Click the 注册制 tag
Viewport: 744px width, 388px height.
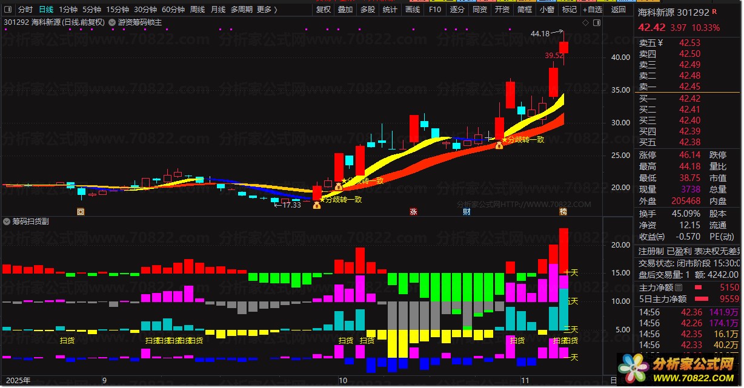point(651,251)
